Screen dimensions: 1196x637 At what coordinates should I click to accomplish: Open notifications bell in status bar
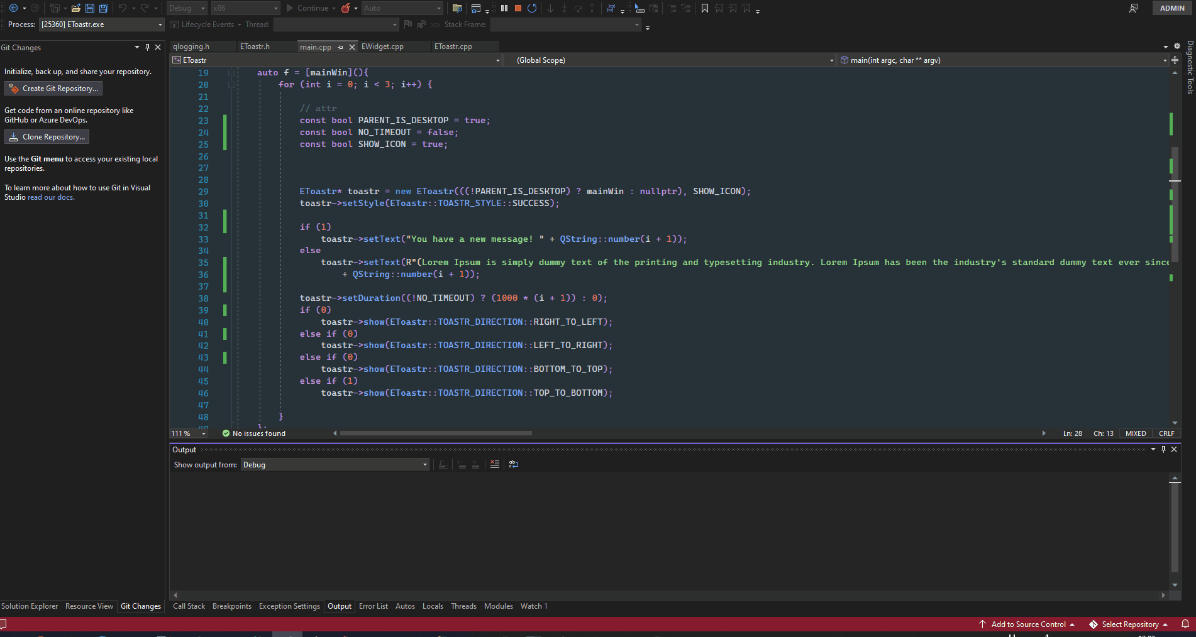(x=1185, y=624)
